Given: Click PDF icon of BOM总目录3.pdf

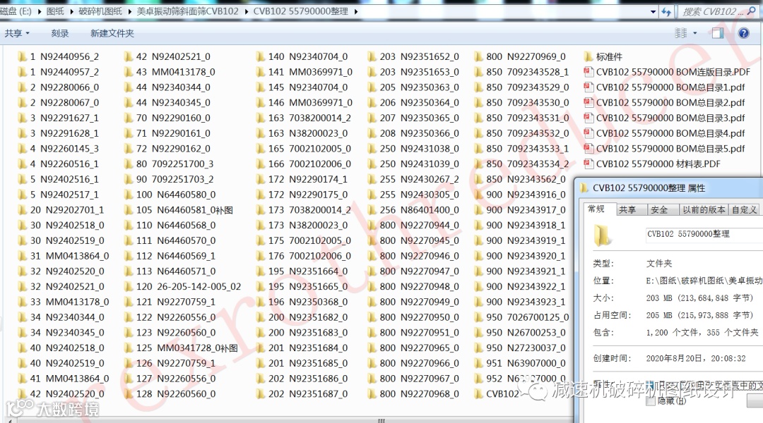Looking at the screenshot, I should [588, 118].
